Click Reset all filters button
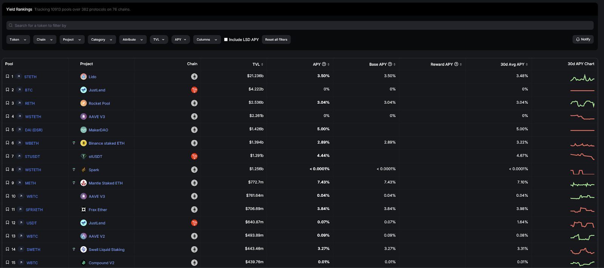 (x=276, y=40)
